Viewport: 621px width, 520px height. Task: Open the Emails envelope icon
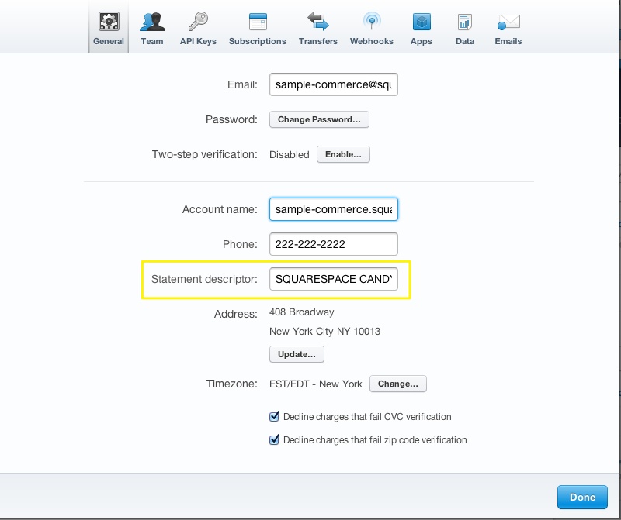(508, 22)
